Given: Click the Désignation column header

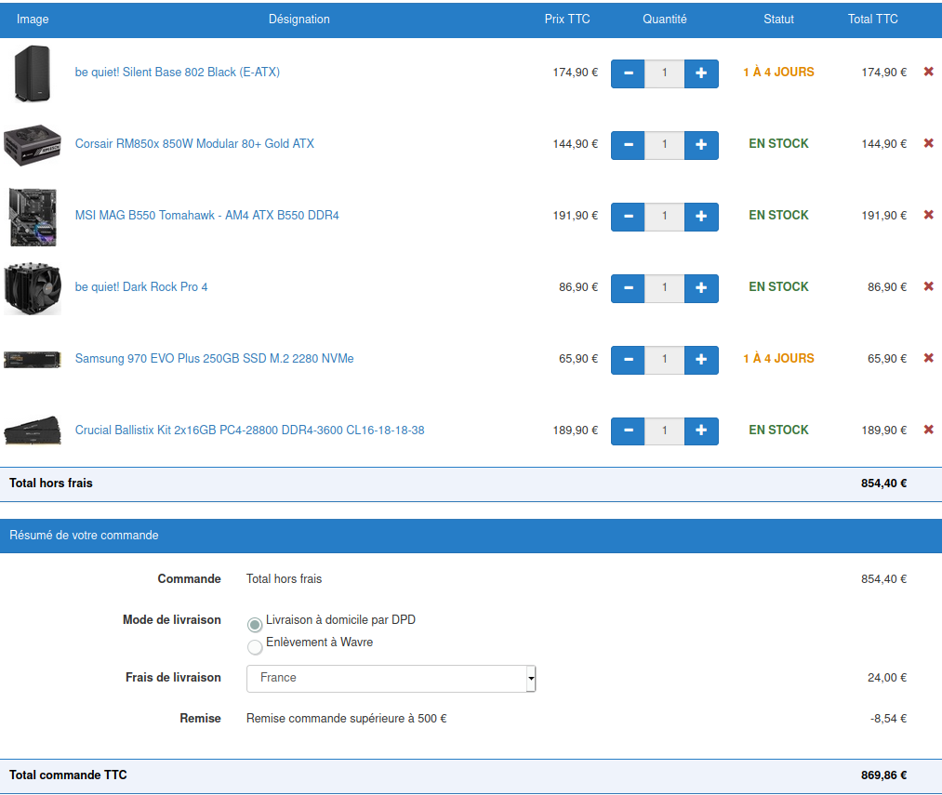Looking at the screenshot, I should click(299, 20).
